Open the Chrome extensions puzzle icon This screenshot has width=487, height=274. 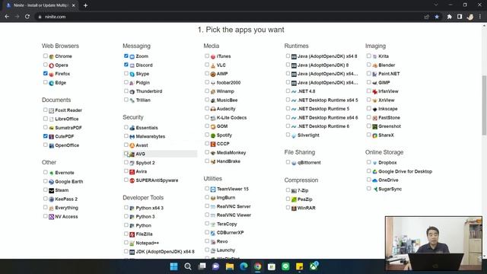tap(449, 17)
